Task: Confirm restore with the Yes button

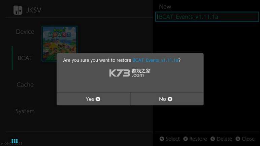Action: click(93, 99)
